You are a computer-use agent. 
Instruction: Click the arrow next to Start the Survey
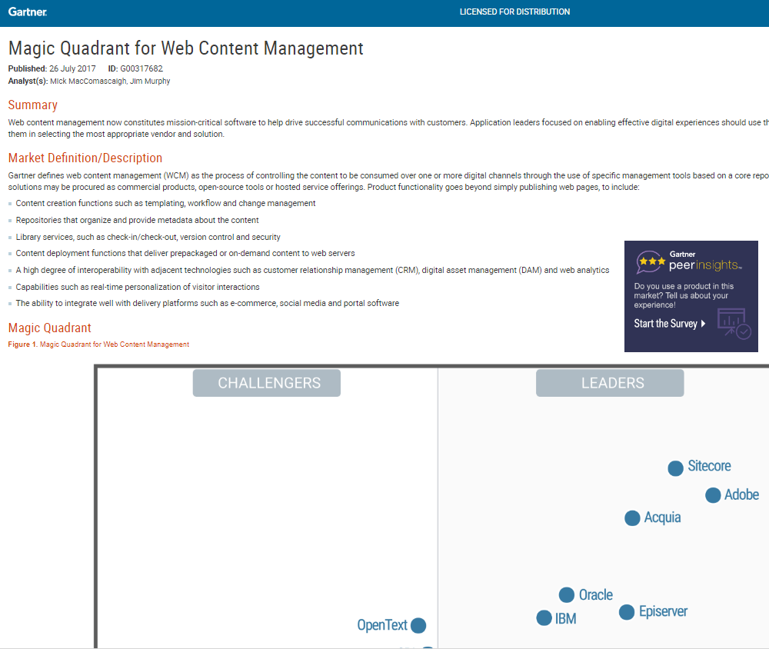coord(704,323)
